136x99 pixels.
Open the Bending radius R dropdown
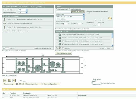tap(27, 12)
